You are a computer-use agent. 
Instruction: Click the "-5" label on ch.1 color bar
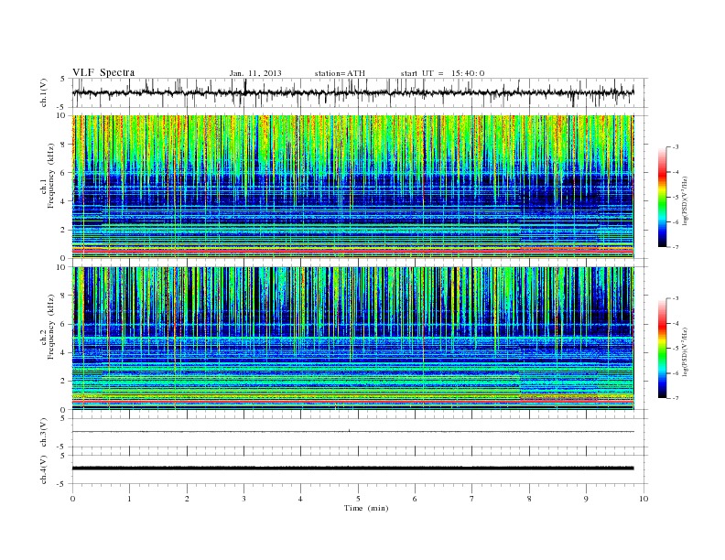click(x=675, y=198)
